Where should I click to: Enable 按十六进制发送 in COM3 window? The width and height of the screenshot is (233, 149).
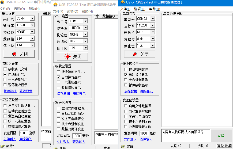[x=59, y=124]
